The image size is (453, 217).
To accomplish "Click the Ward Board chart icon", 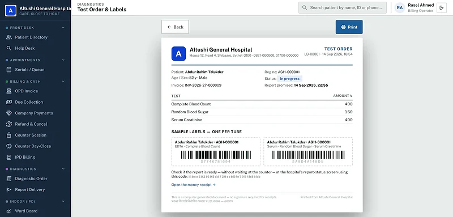I will [x=9, y=211].
